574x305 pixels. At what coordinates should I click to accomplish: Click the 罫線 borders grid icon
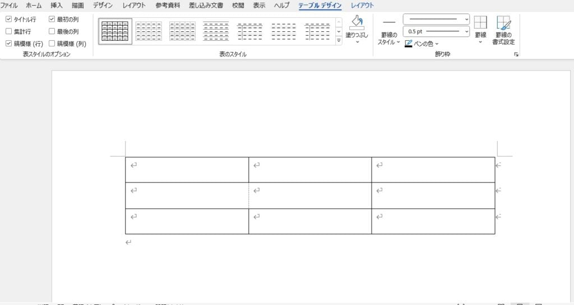tap(480, 22)
